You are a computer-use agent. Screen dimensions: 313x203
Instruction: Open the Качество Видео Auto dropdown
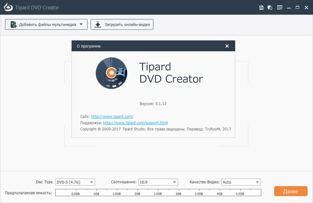click(241, 182)
